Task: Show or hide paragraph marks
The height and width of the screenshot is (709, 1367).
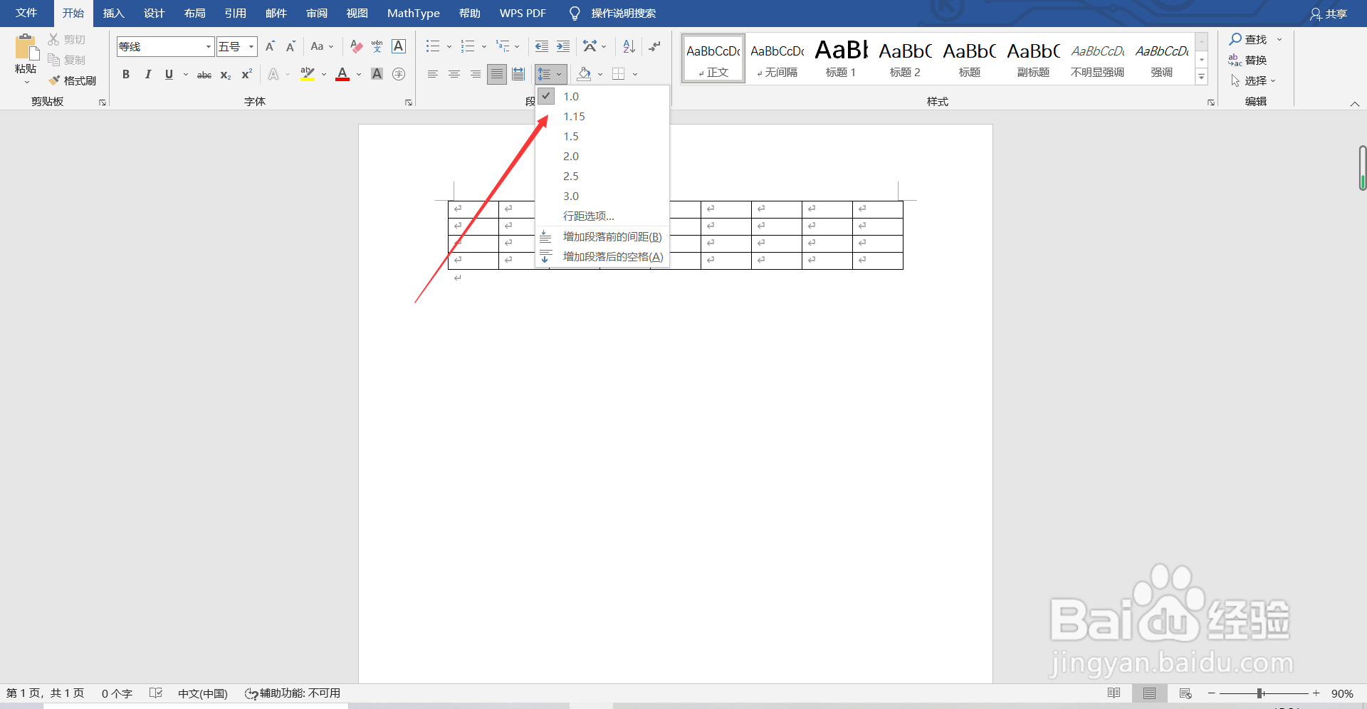Action: click(654, 46)
